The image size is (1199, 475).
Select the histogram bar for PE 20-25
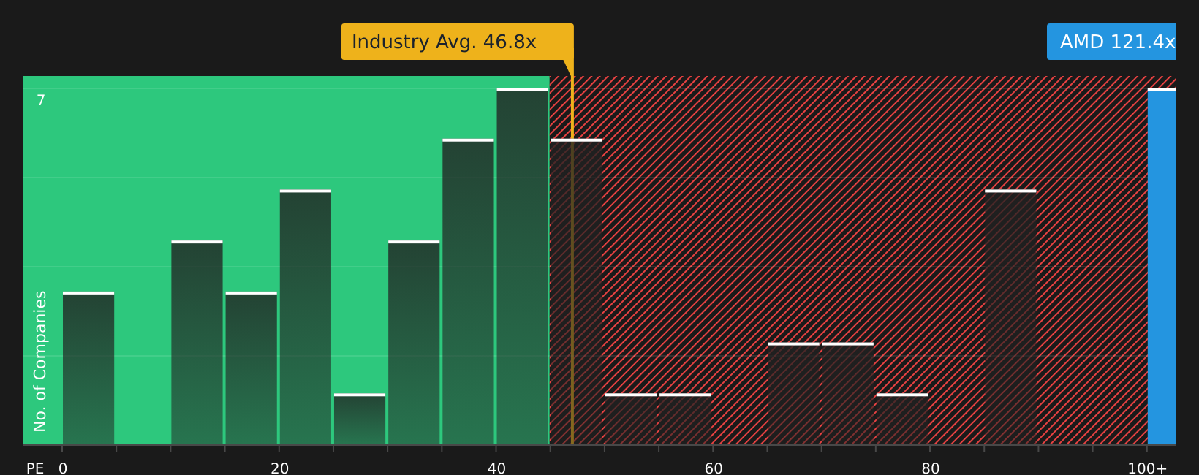306,317
